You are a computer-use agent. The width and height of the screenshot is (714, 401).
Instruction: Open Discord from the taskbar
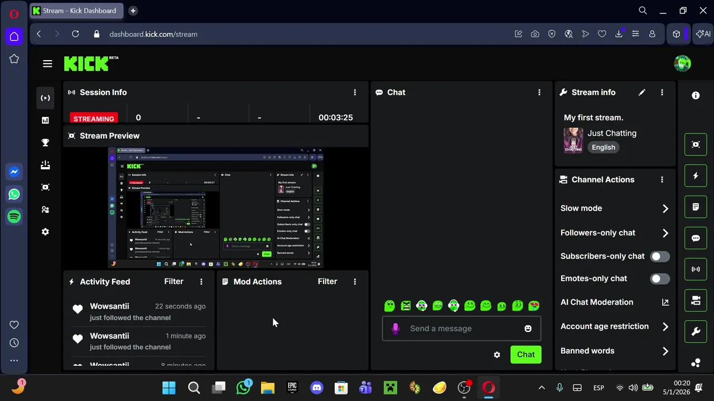(317, 388)
